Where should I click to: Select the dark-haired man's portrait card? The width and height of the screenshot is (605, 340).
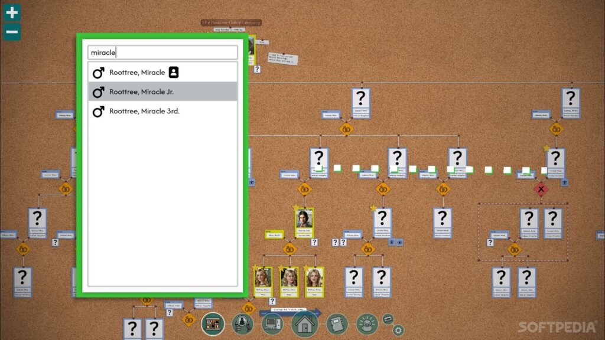point(304,222)
